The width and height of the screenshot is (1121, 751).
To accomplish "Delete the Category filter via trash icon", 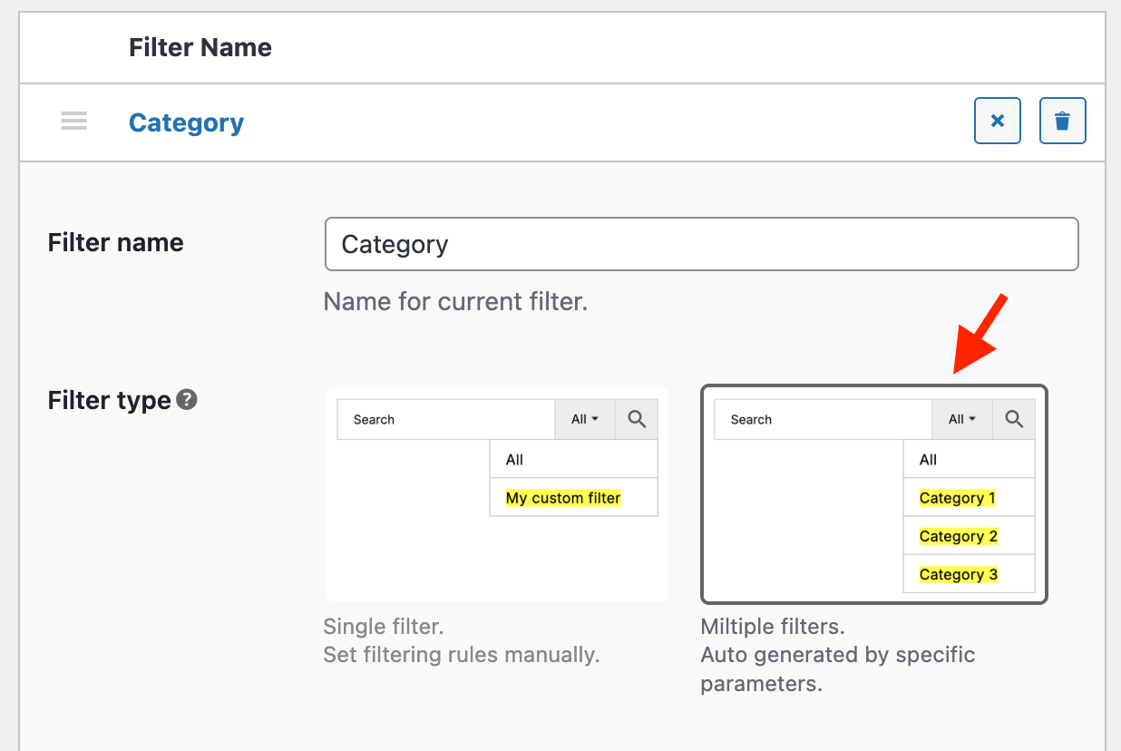I will tap(1062, 121).
